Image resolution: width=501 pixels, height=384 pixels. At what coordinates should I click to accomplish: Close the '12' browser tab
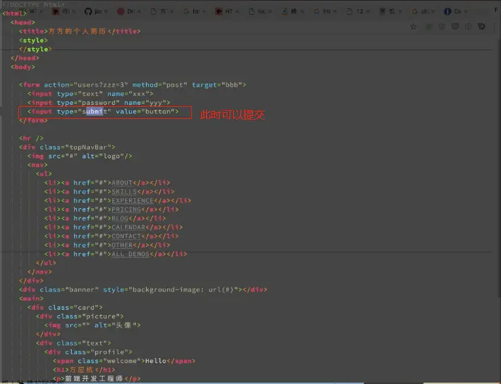click(x=368, y=11)
